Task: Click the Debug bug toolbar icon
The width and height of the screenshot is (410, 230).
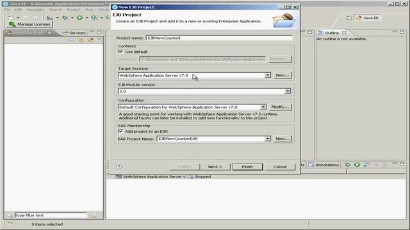Action: pyautogui.click(x=65, y=18)
